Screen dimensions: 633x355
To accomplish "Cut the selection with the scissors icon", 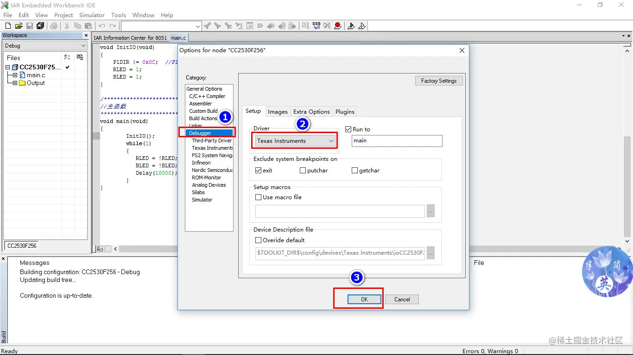I will 67,26.
